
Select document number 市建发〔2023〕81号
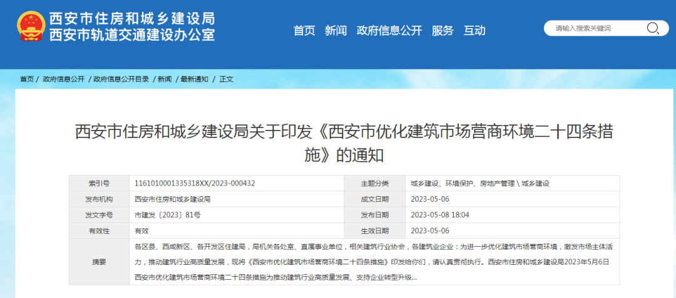tap(168, 215)
